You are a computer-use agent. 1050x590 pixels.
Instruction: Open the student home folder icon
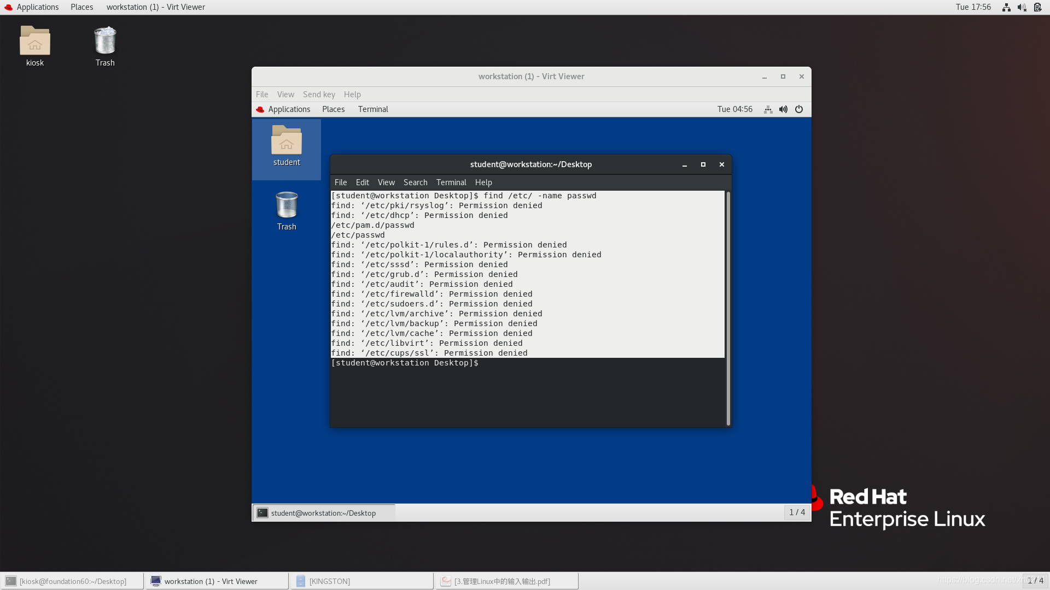pyautogui.click(x=287, y=141)
